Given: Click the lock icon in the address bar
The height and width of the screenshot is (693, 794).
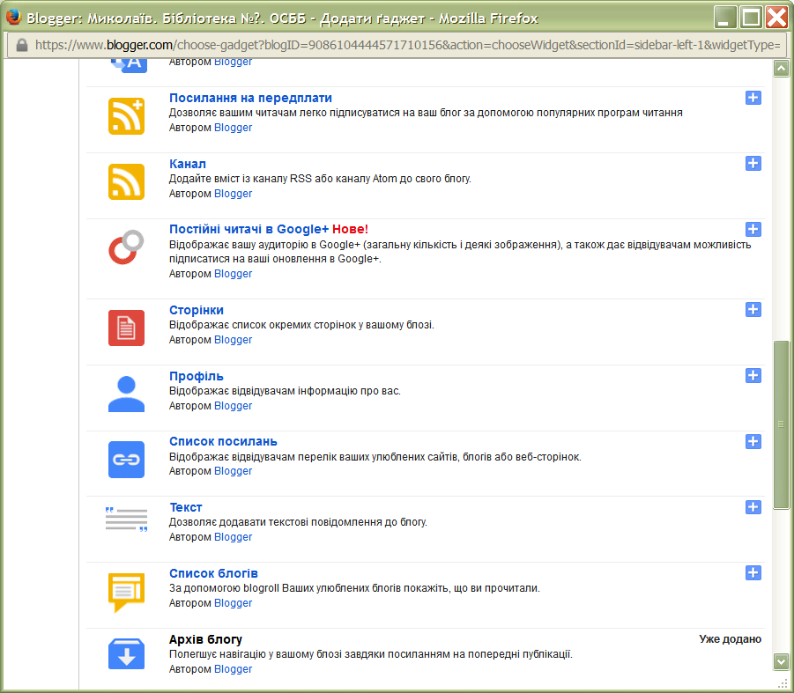Looking at the screenshot, I should pos(21,45).
